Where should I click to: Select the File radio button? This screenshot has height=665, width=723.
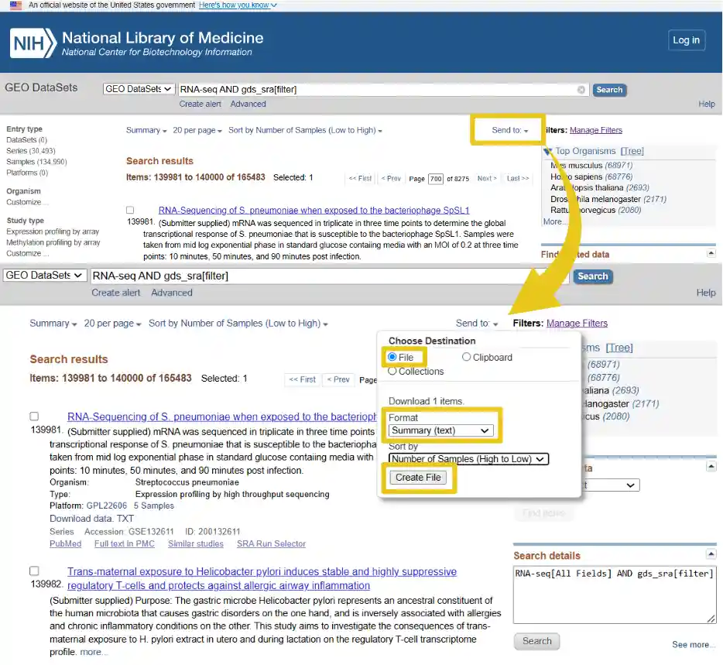392,357
